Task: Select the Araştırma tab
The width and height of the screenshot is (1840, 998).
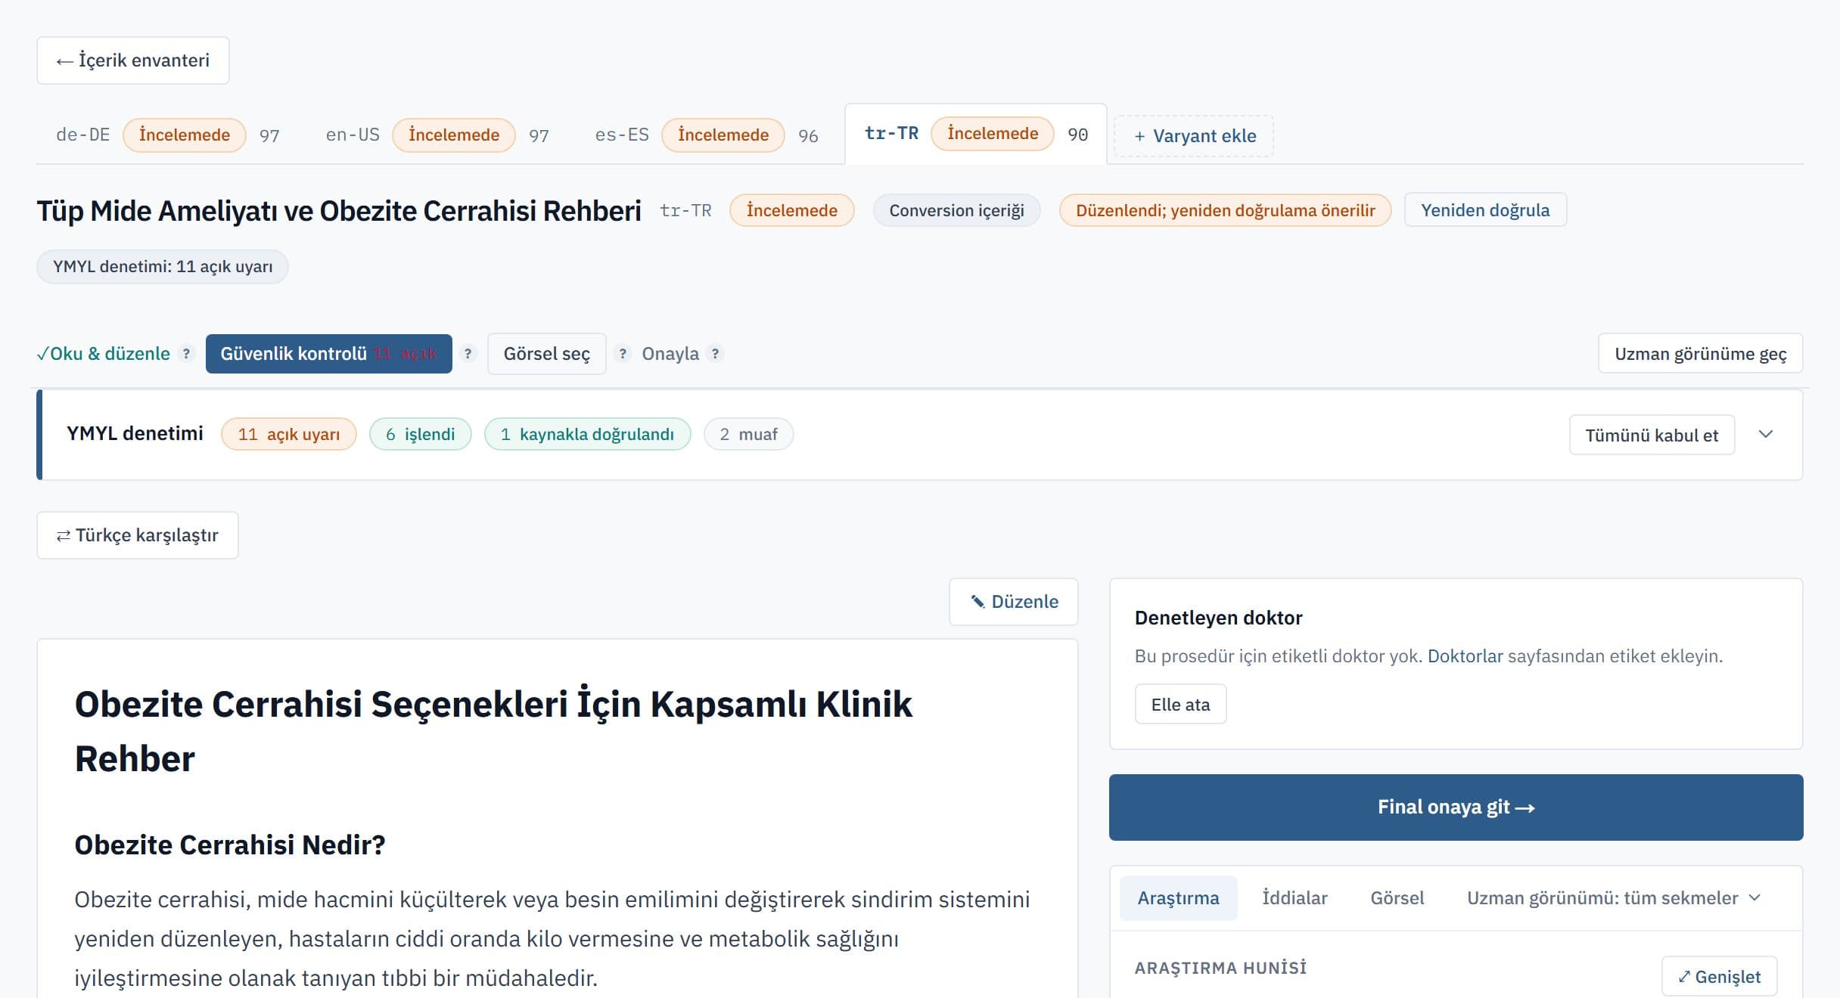Action: coord(1178,898)
